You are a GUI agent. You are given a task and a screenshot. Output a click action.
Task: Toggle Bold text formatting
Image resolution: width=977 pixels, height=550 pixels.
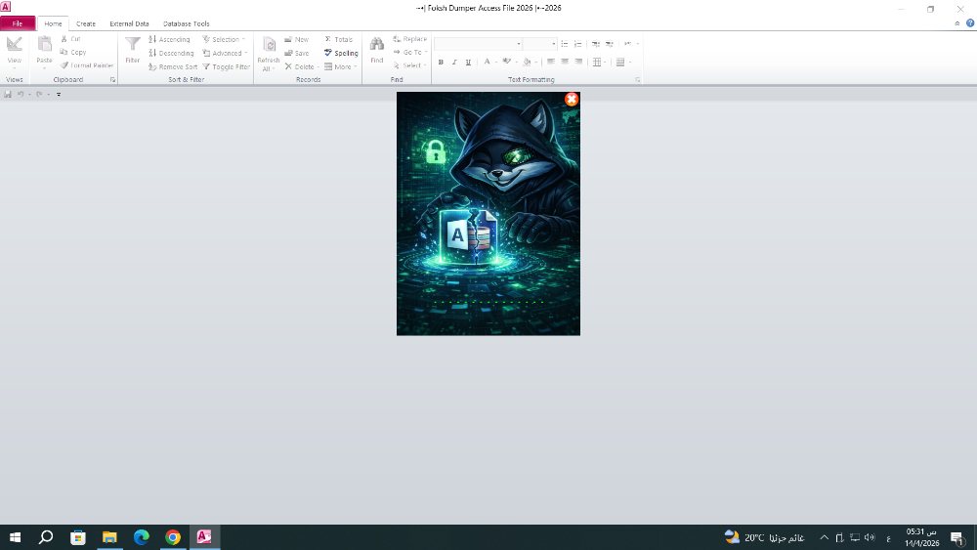point(441,62)
